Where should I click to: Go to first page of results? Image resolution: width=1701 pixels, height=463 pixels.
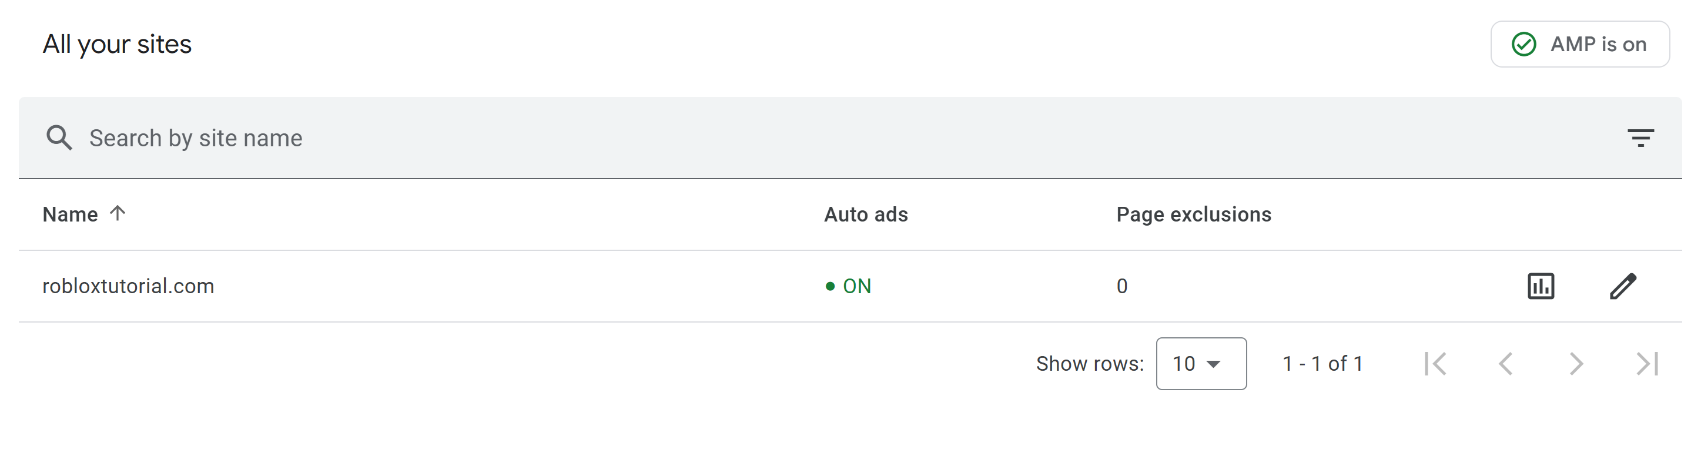click(x=1435, y=363)
